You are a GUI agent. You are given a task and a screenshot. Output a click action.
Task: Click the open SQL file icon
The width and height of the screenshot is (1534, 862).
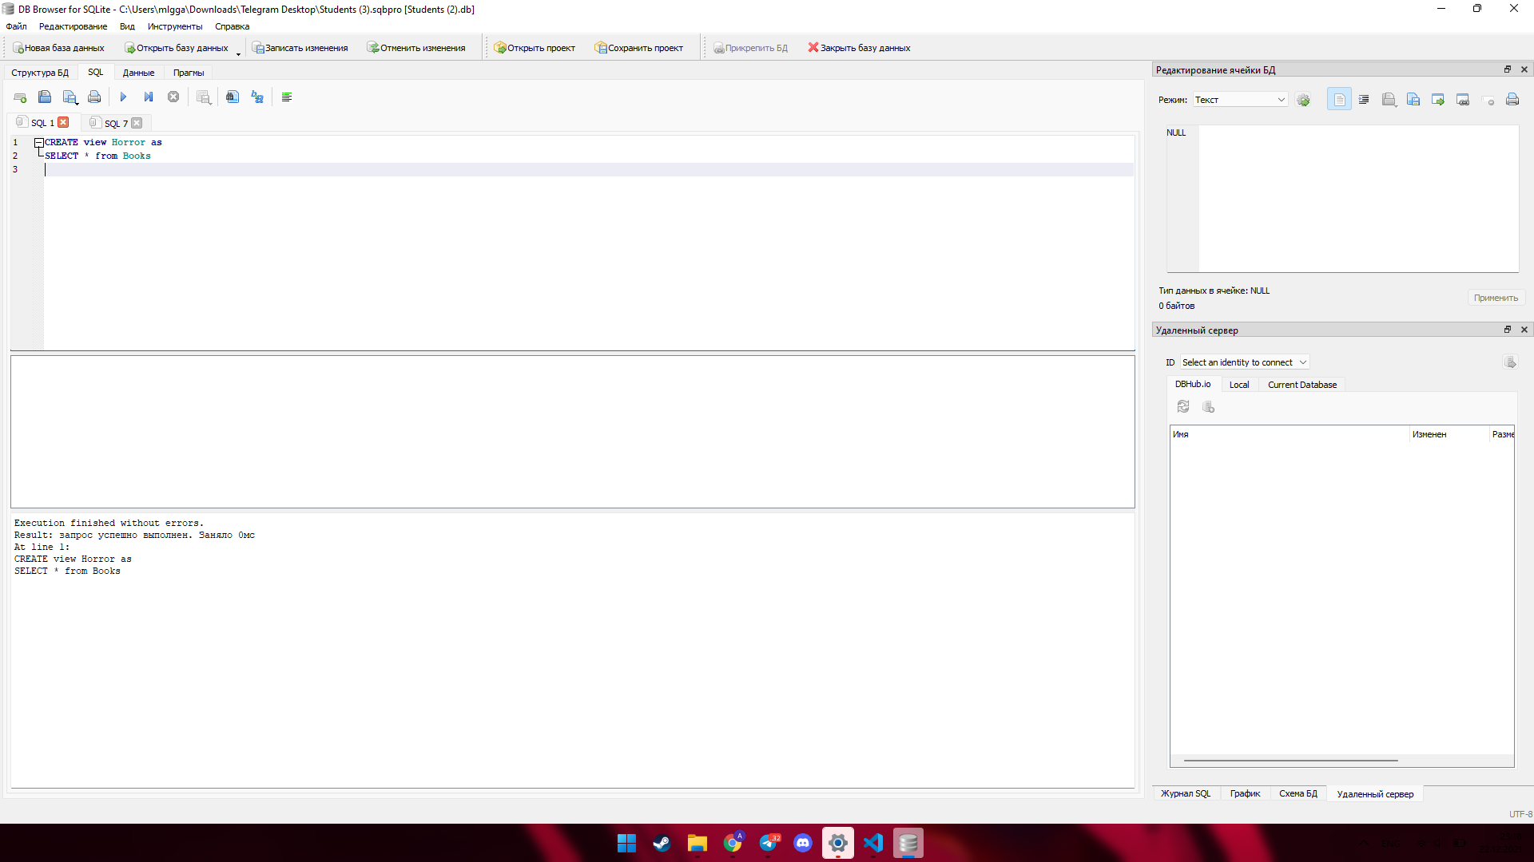(45, 97)
